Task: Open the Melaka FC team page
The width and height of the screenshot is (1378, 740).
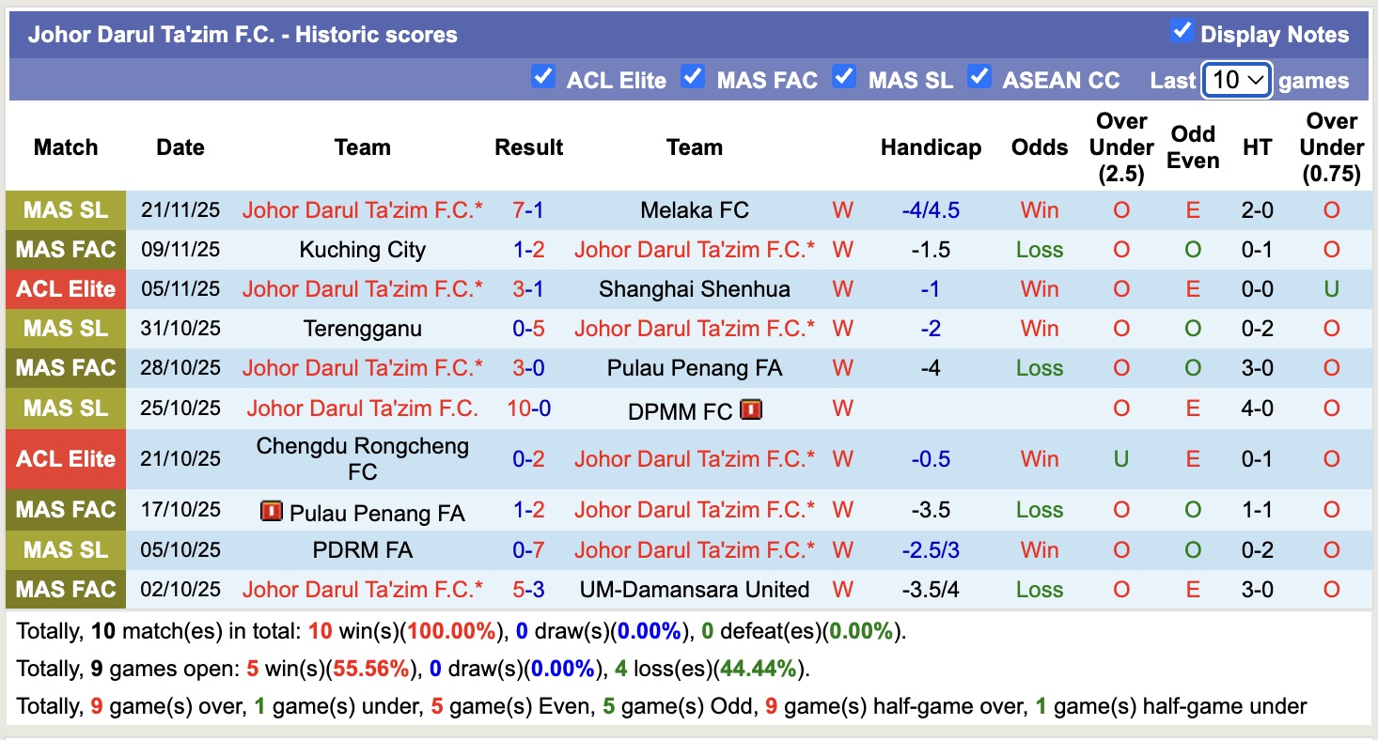Action: click(x=694, y=209)
